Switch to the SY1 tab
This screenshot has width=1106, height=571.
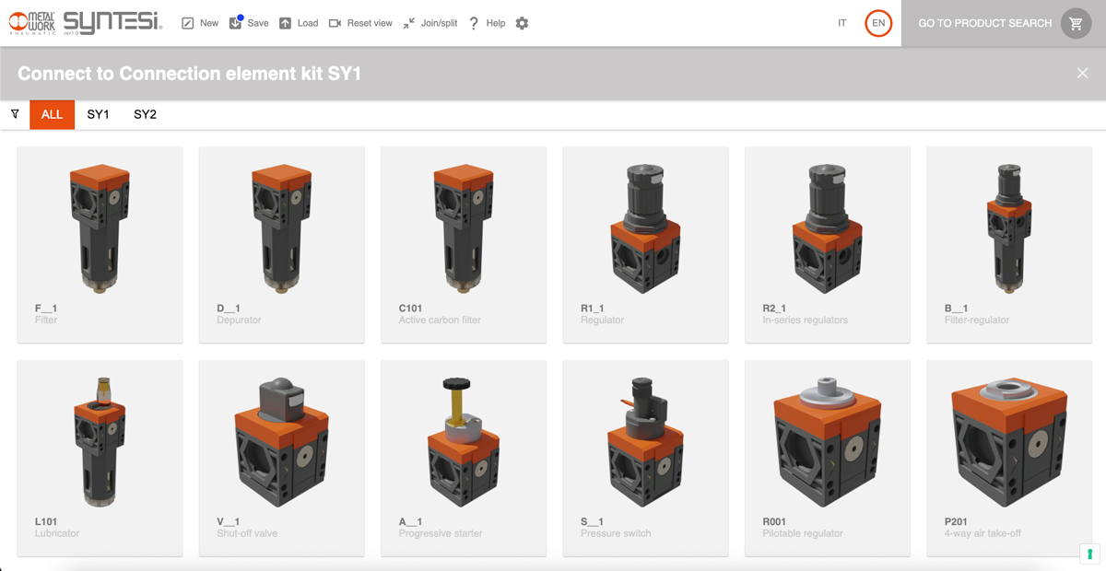pos(98,114)
